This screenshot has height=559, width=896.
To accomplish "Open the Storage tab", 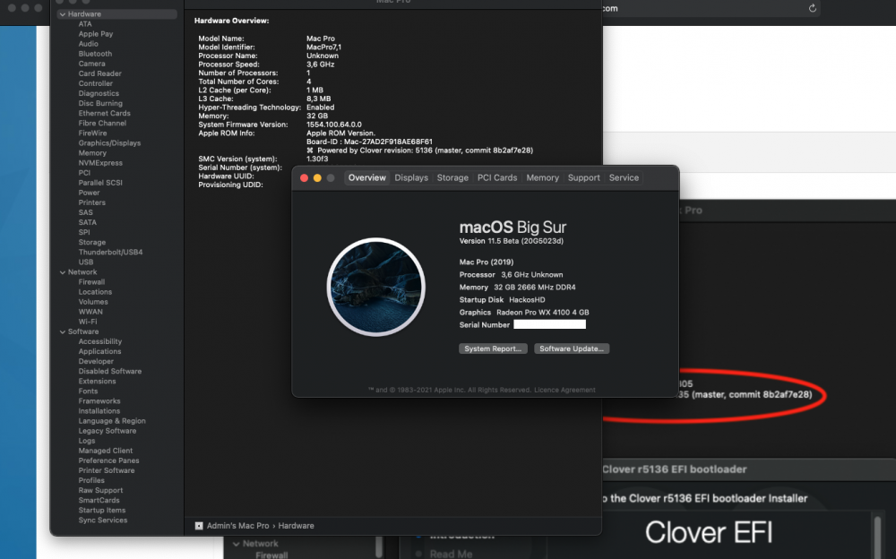I will pyautogui.click(x=452, y=177).
